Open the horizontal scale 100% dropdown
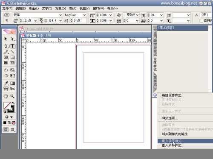The image size is (213, 159). pyautogui.click(x=111, y=21)
